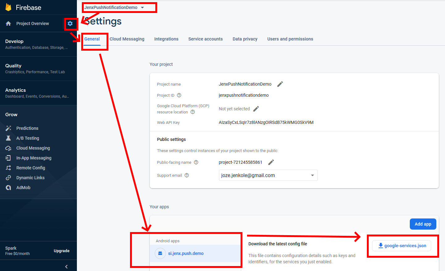Download the google-services.json file
445x271 pixels.
pyautogui.click(x=401, y=245)
